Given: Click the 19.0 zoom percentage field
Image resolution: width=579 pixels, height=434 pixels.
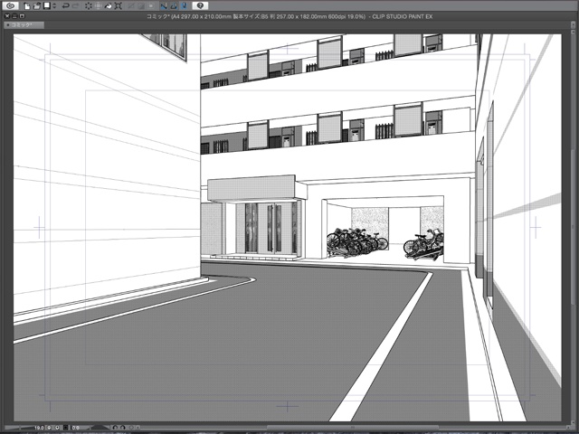Looking at the screenshot, I should (x=39, y=428).
